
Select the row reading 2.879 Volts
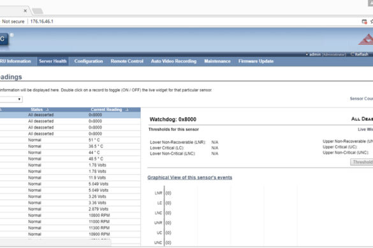click(x=70, y=209)
